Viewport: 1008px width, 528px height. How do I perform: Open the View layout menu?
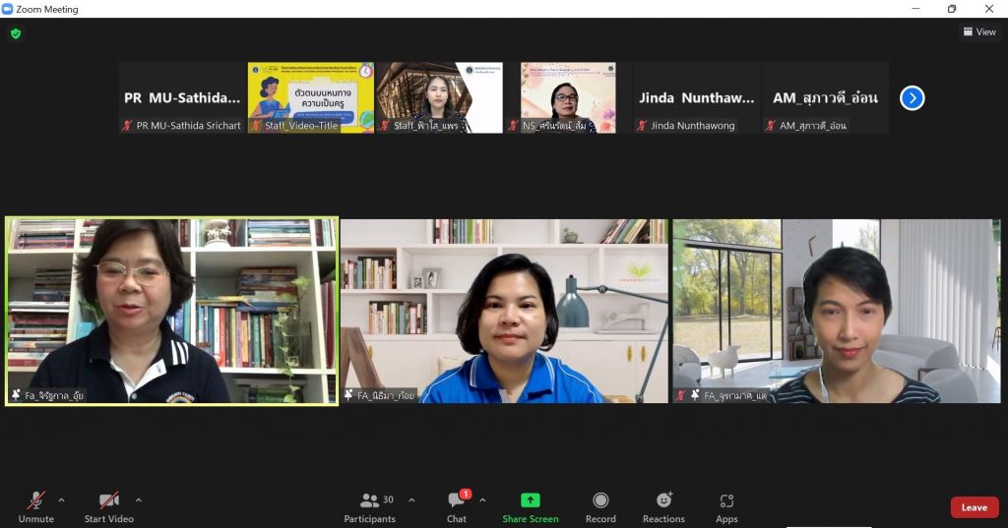pyautogui.click(x=979, y=32)
